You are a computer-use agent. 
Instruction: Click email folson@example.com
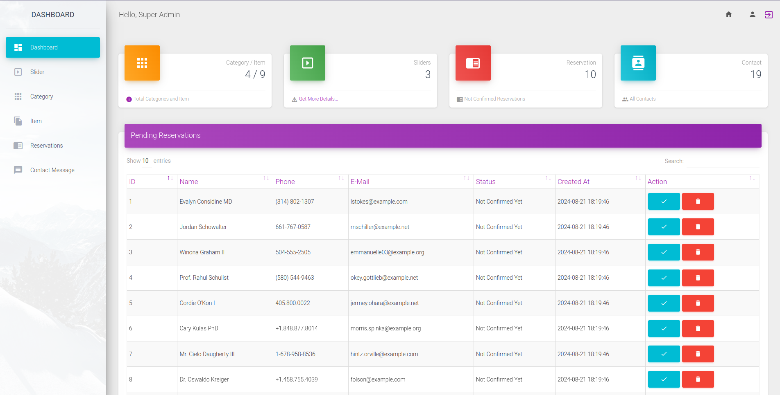click(378, 379)
